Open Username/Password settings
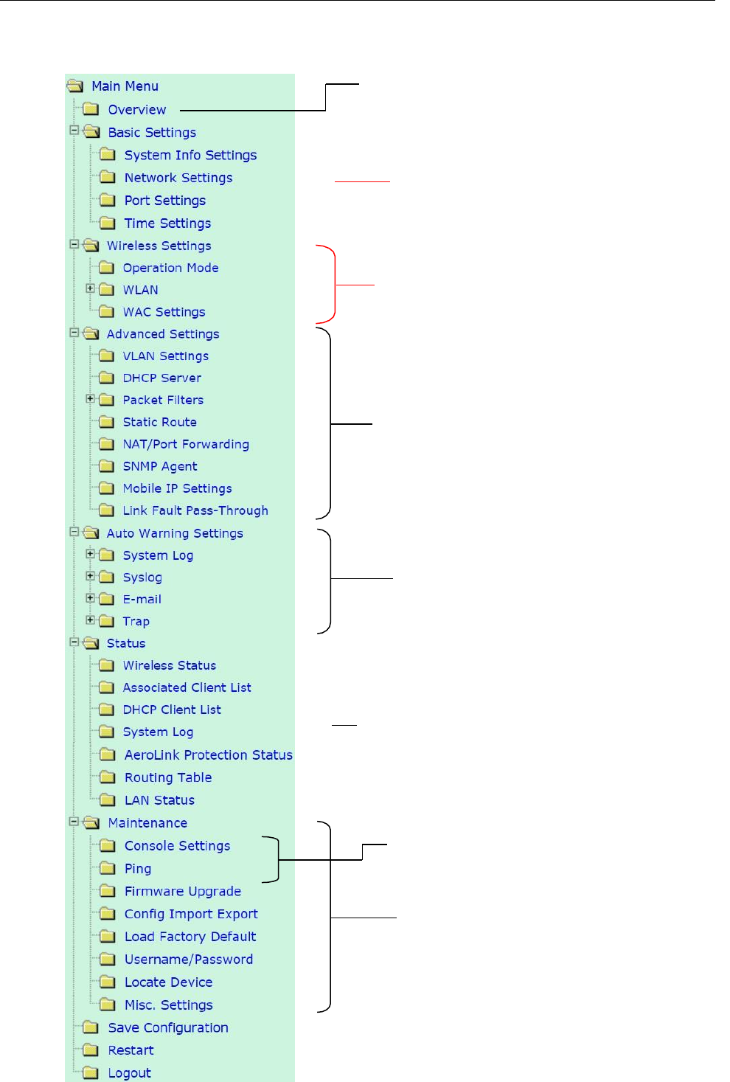This screenshot has width=730, height=1082. 189,960
